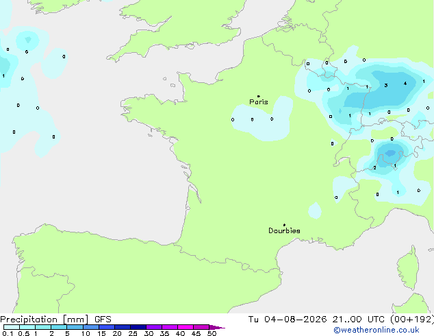434x336 pixels.
Task: Click the precipitation value '3' on the map
Action: [x=386, y=86]
